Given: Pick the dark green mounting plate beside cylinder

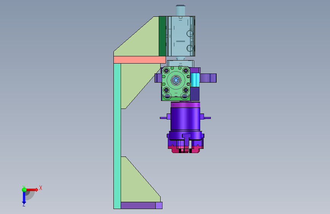Looking at the screenshot, I should [162, 36].
